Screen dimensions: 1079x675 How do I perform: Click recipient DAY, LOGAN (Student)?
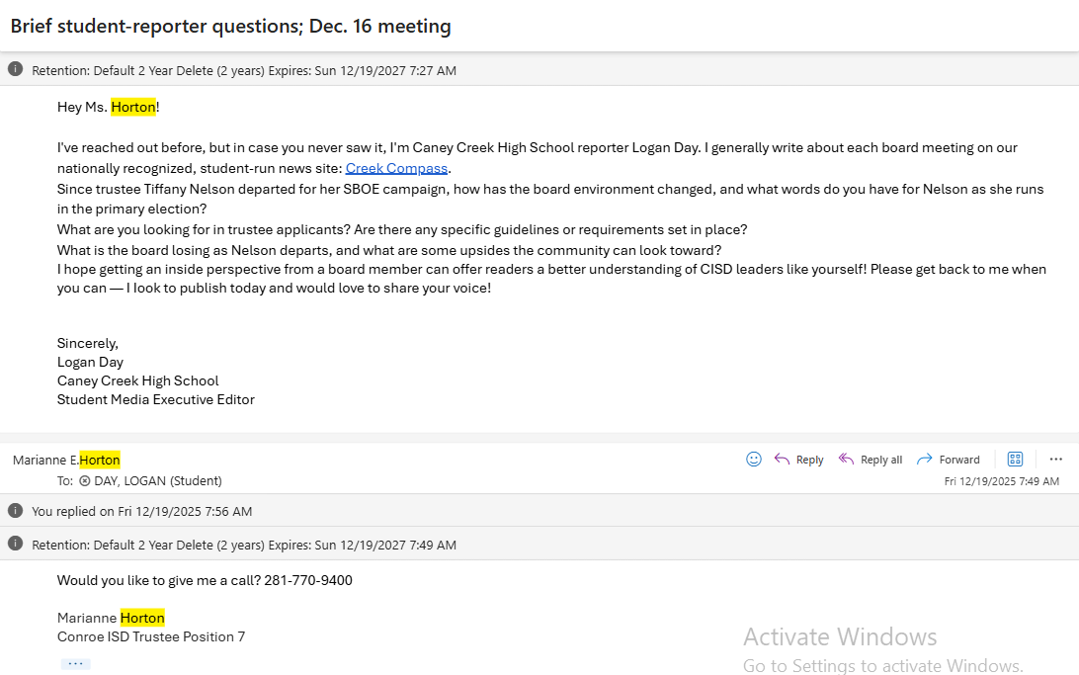[157, 481]
